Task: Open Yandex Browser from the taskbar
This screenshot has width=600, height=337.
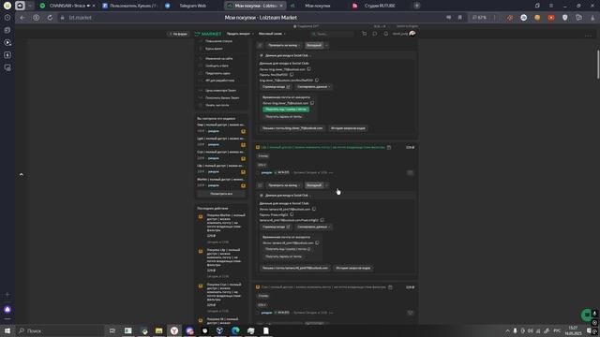Action: pos(174,330)
